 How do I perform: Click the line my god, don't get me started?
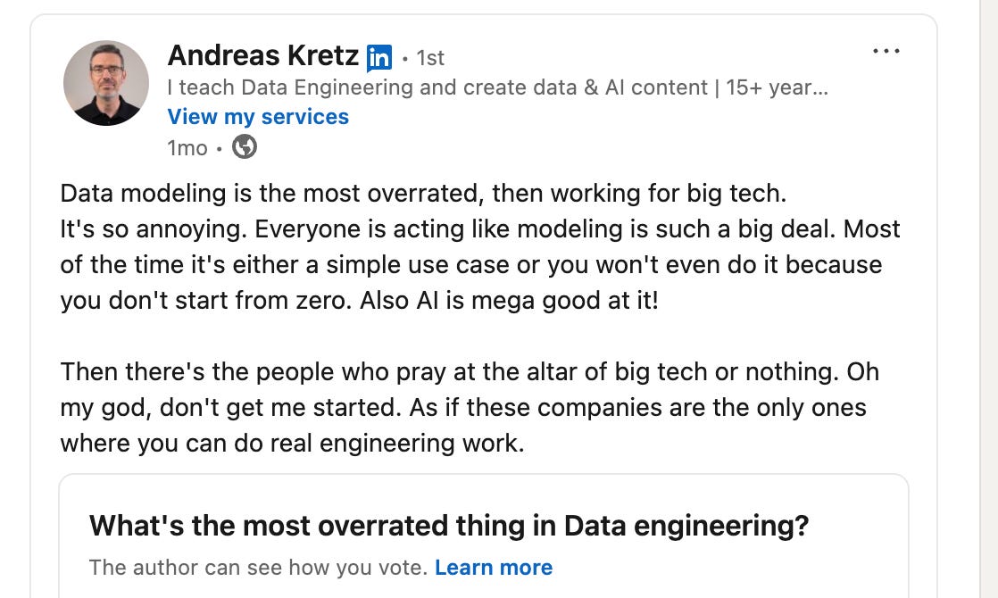[x=463, y=407]
